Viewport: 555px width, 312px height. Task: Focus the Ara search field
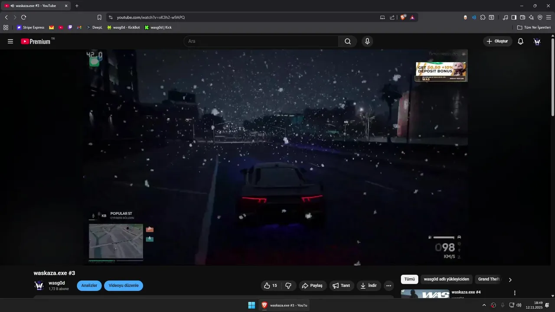pos(261,41)
